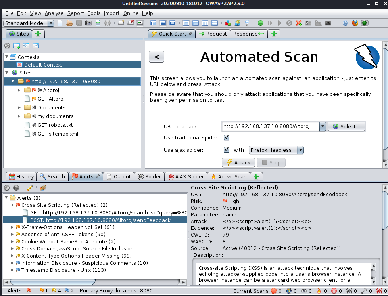Check for updates via lightning globe icon
This screenshot has width=388, height=296.
click(238, 23)
